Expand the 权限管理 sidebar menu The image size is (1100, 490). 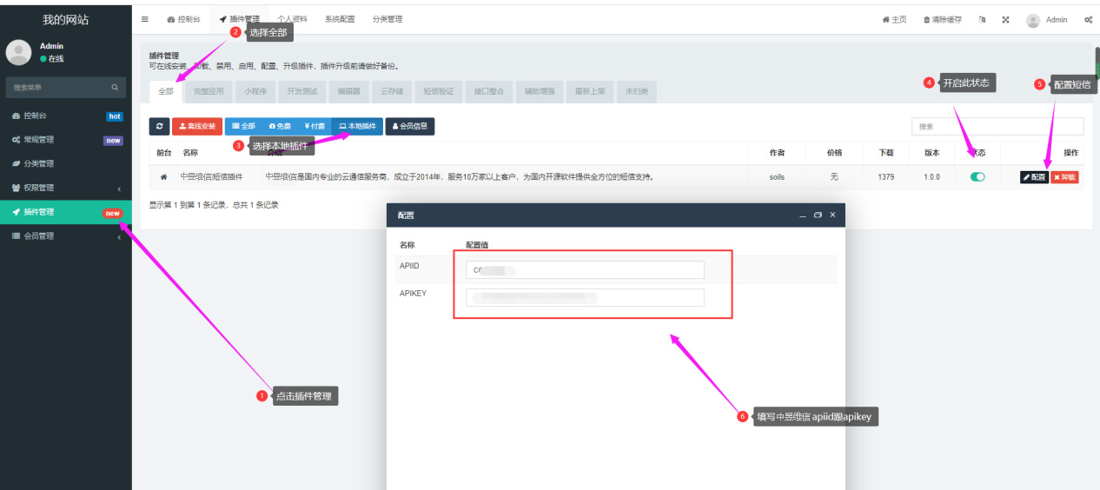point(65,188)
